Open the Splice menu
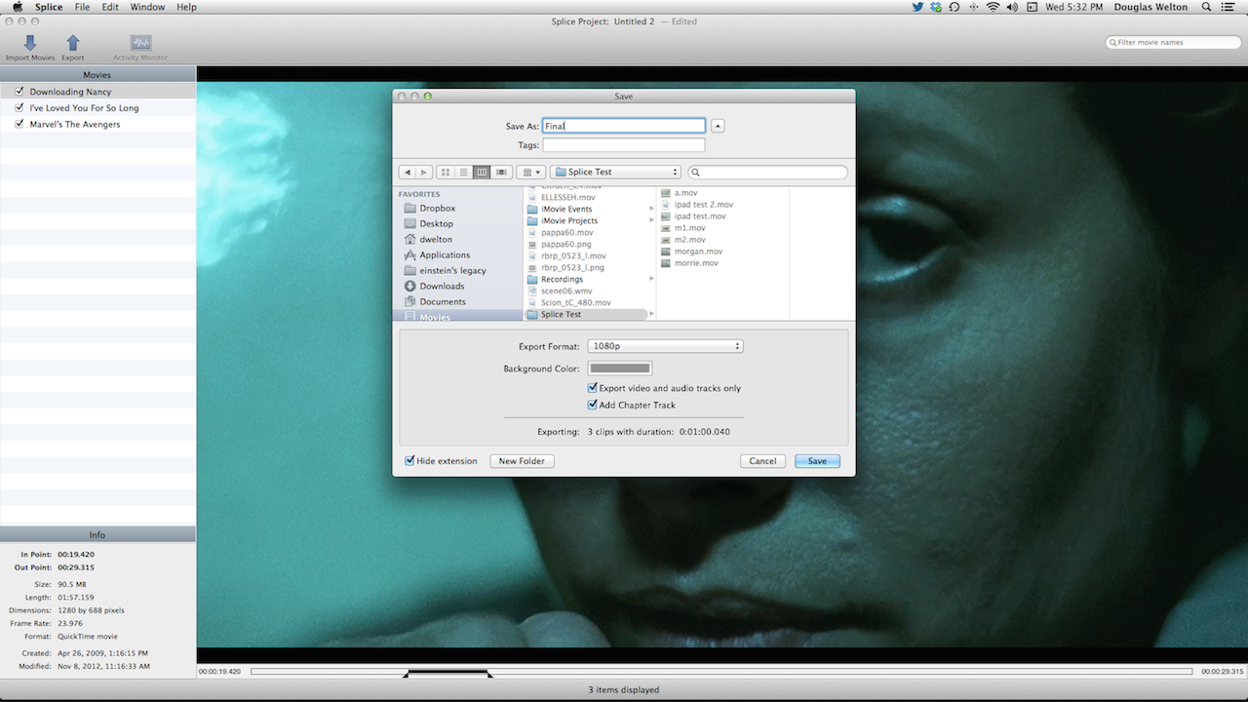 (49, 7)
